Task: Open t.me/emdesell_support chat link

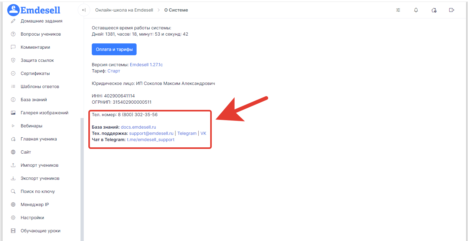Action: pos(151,140)
